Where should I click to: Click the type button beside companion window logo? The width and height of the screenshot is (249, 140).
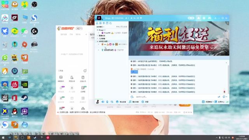pyautogui.click(x=79, y=28)
